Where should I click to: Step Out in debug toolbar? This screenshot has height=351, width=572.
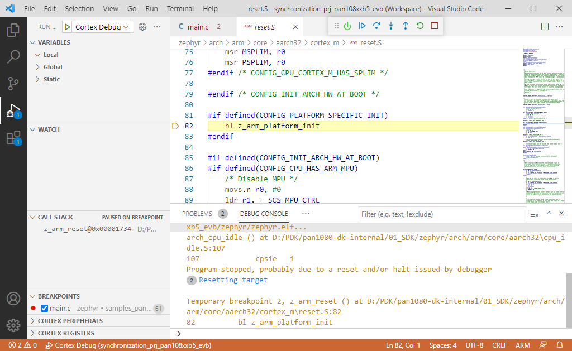point(406,26)
